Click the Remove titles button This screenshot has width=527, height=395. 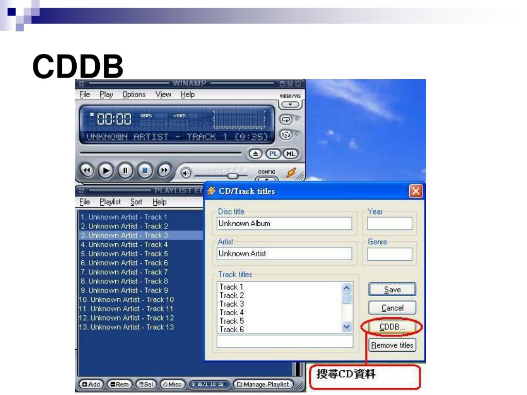coord(392,345)
